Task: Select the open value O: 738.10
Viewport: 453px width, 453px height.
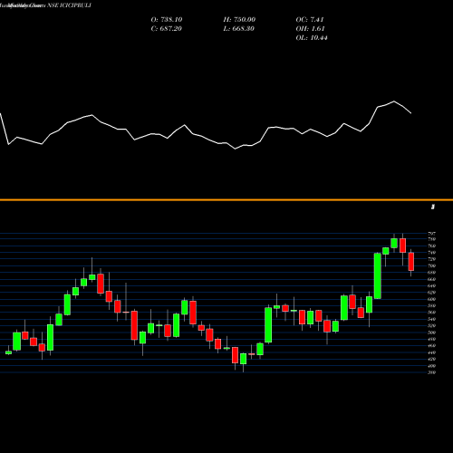Action: [167, 20]
